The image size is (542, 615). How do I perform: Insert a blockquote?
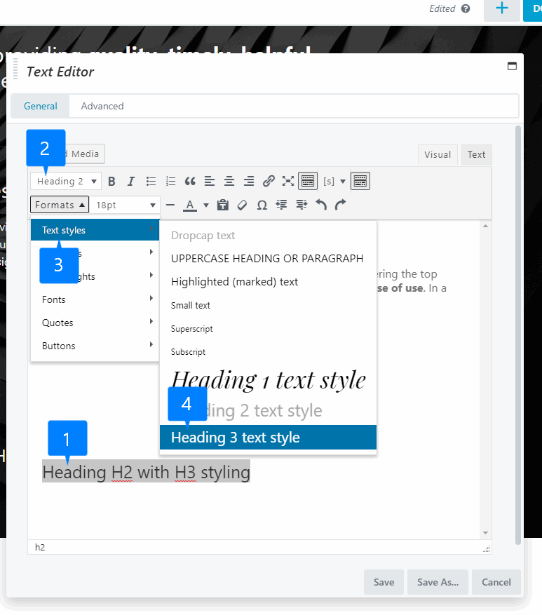click(190, 181)
